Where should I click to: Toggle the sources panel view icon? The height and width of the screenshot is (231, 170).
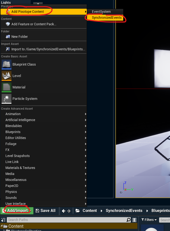4,220
